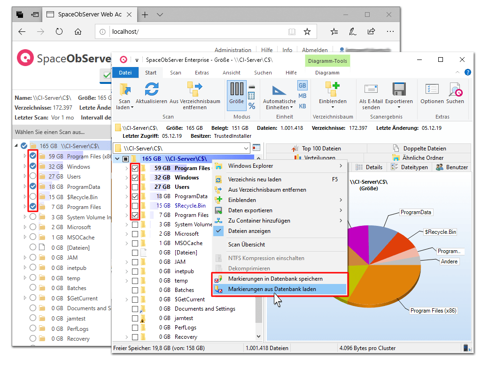
Task: Click Abmelden link in web page
Action: [315, 50]
